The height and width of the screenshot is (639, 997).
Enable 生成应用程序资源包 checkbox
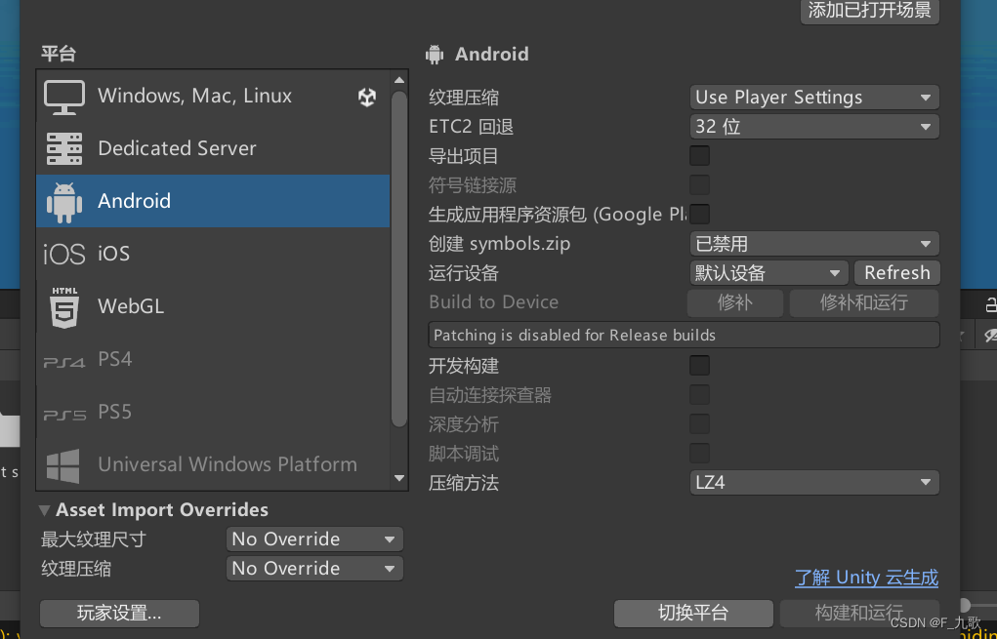click(x=699, y=214)
